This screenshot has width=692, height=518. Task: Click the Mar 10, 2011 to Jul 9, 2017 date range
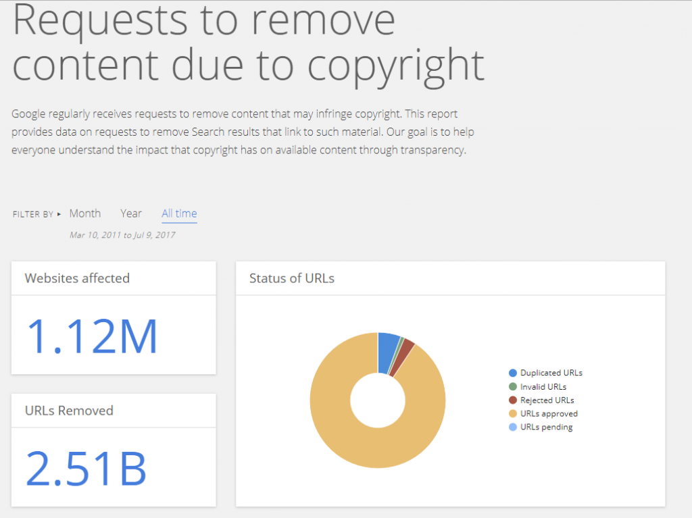pos(123,235)
